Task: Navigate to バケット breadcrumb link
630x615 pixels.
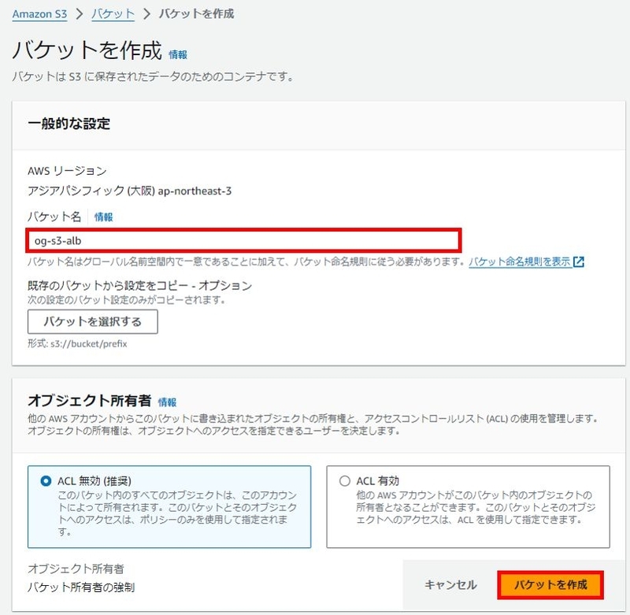Action: click(x=113, y=14)
